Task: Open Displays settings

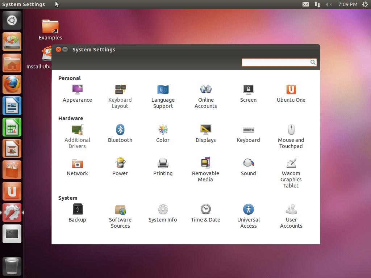Action: click(206, 134)
